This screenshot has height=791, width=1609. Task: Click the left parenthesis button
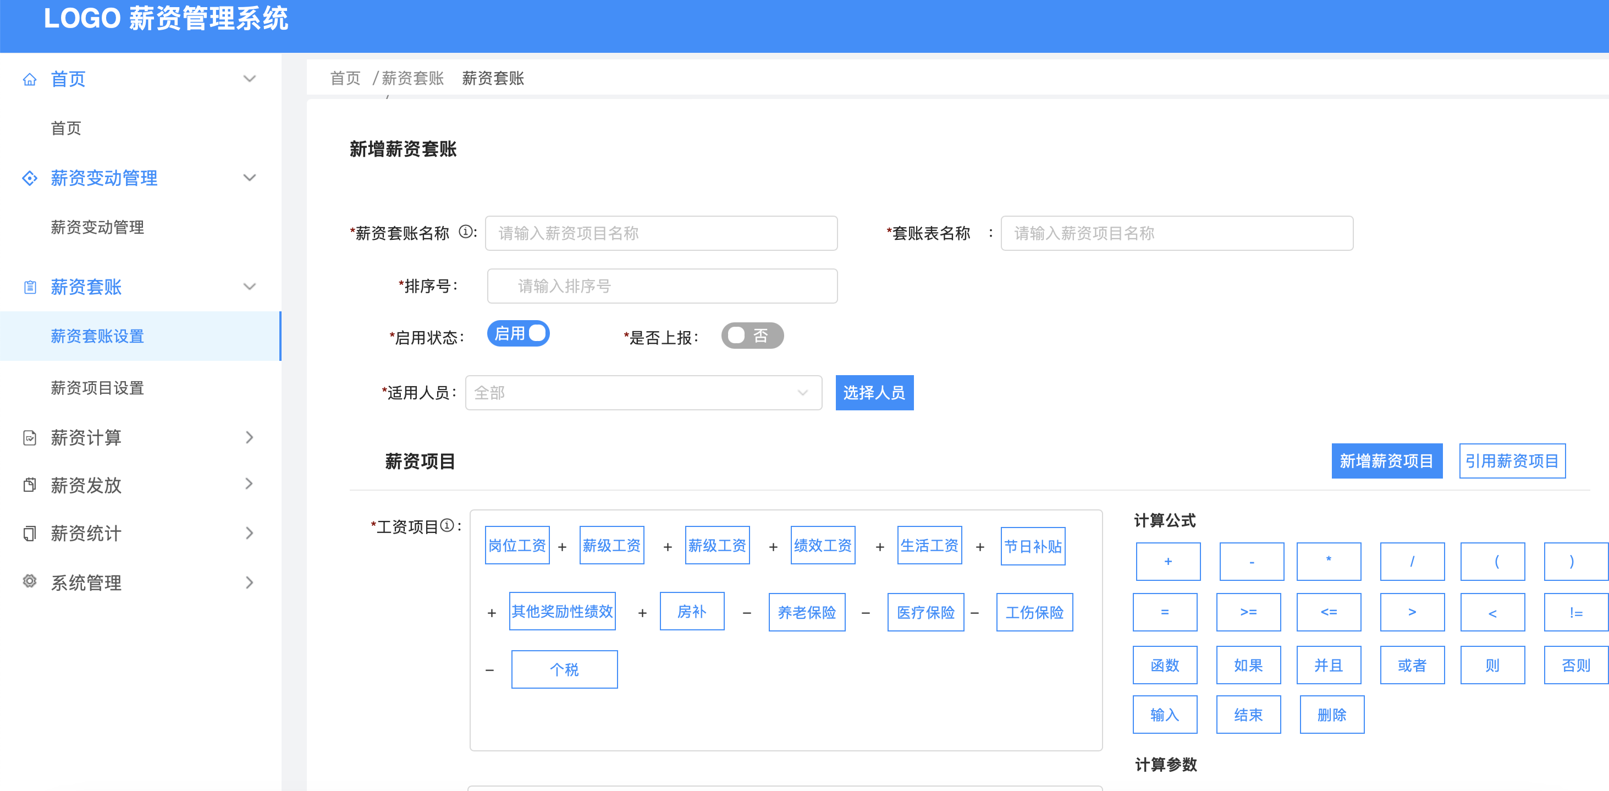click(1493, 561)
